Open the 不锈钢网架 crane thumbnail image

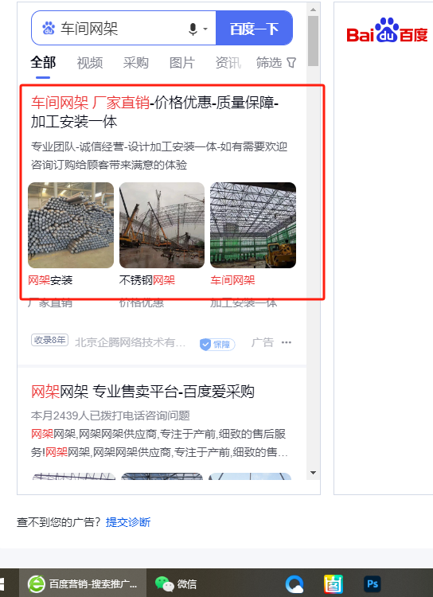tap(162, 225)
